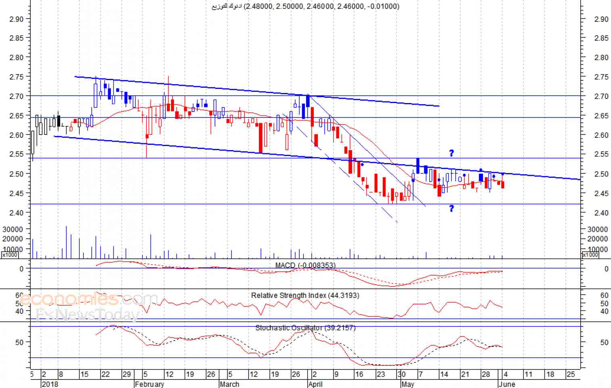Click the x1000 volume scale label at left
611x388 pixels.
pyautogui.click(x=10, y=255)
